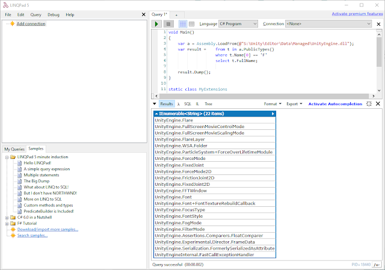Viewport: 385px width, 270px height.
Task: Click the busy spinner icon beside Autocompletion
Action: [x=369, y=104]
